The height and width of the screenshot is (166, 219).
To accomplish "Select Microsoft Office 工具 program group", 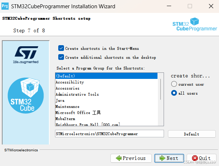I will (x=106, y=113).
